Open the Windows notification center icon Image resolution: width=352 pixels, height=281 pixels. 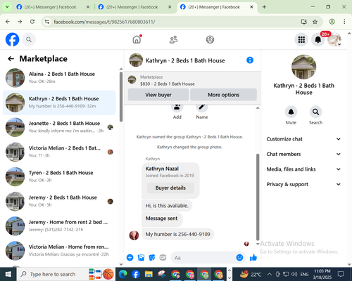coord(341,274)
